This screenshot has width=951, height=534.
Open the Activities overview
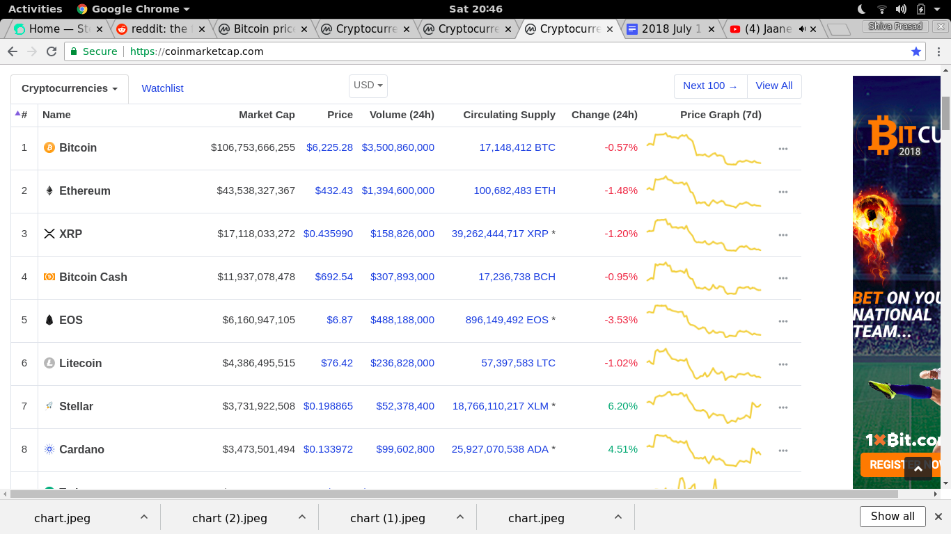coord(35,9)
